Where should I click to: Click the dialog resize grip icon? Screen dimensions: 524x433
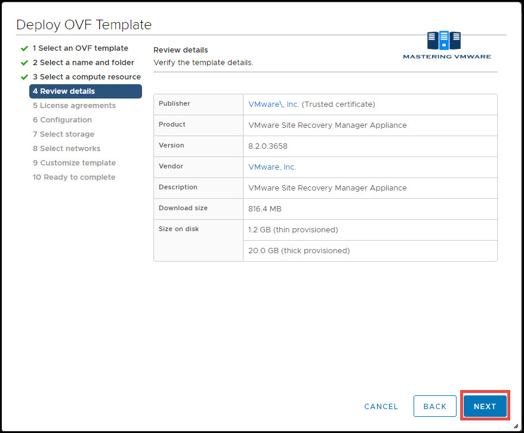[516, 426]
